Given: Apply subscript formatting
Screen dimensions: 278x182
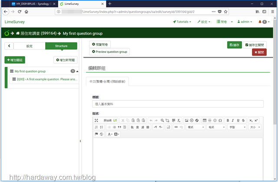Looking at the screenshot, I should pos(251,120).
